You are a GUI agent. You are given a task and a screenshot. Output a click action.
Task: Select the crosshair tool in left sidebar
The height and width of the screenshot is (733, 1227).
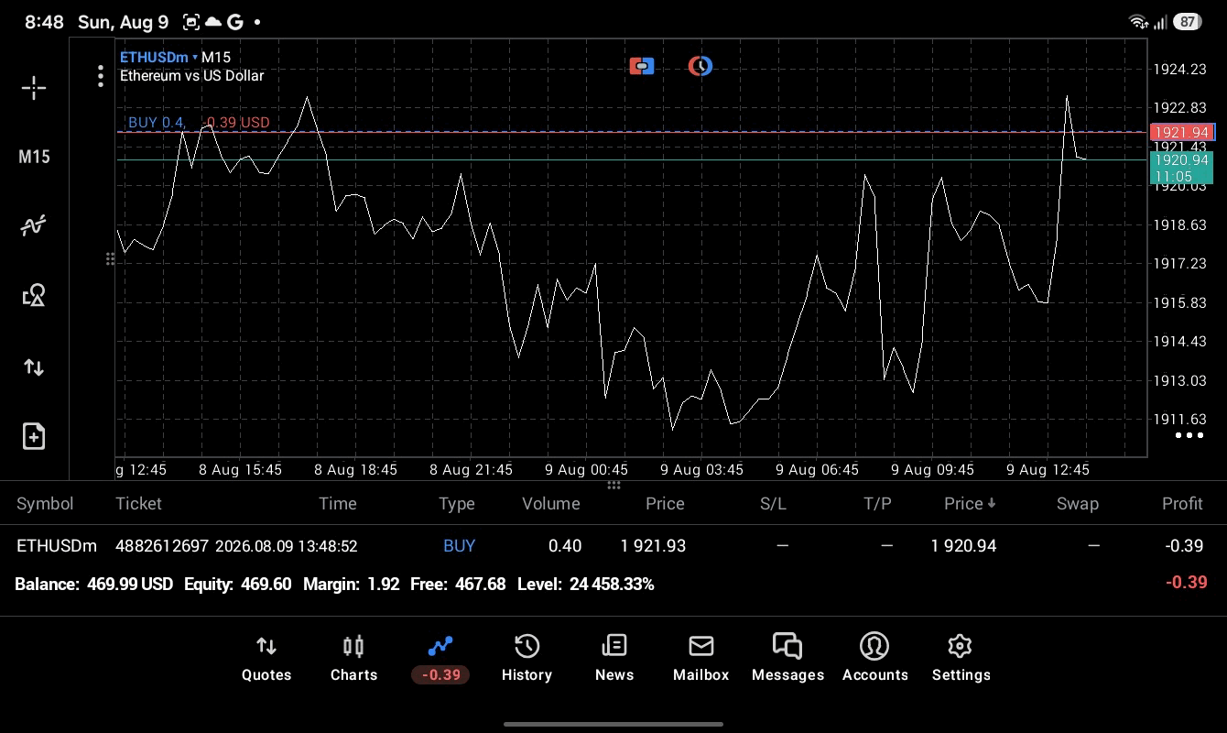coord(34,88)
